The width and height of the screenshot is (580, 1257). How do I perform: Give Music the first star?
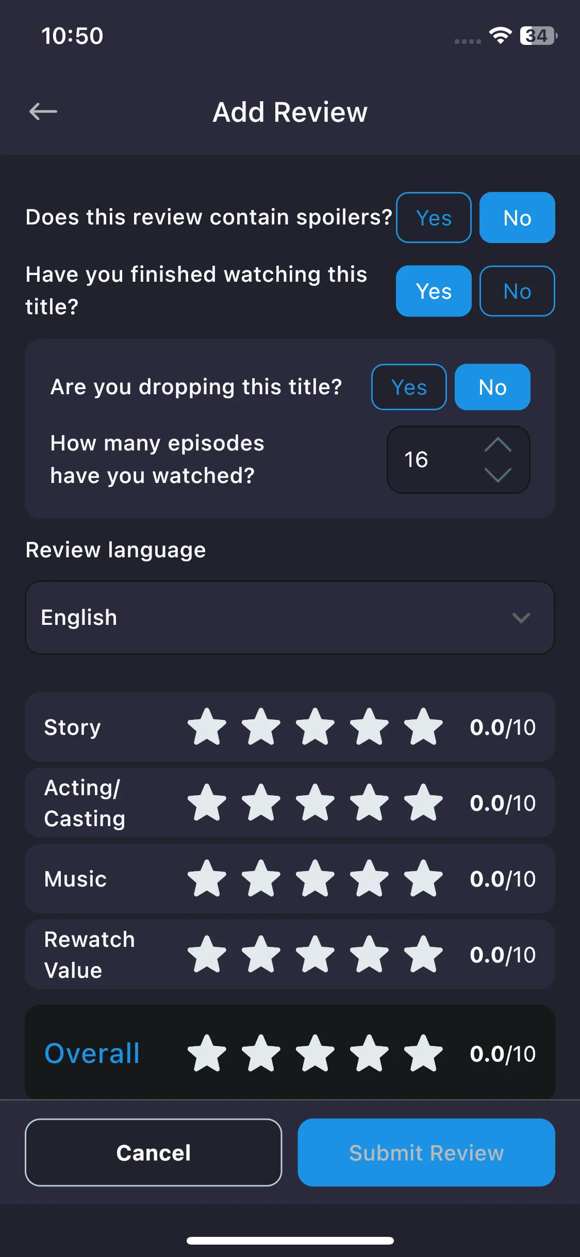207,879
